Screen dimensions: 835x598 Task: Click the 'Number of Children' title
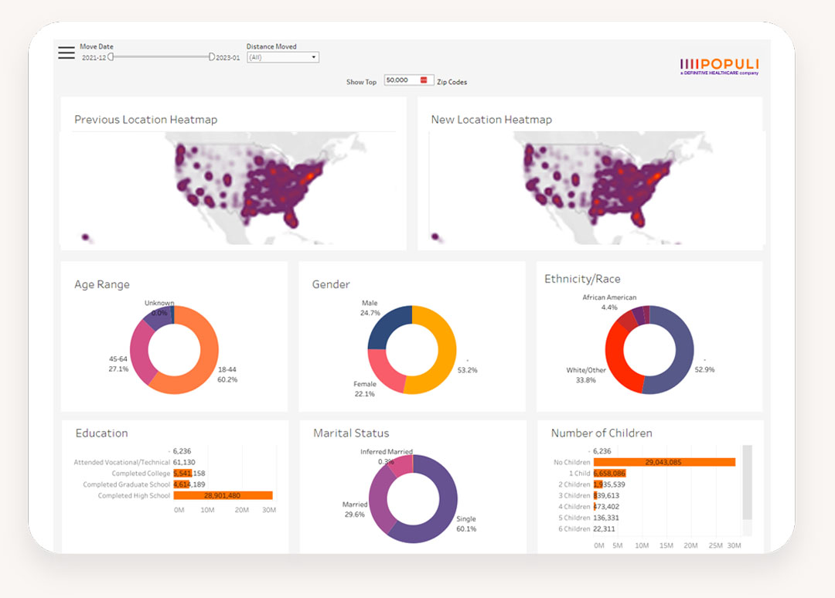click(x=602, y=433)
